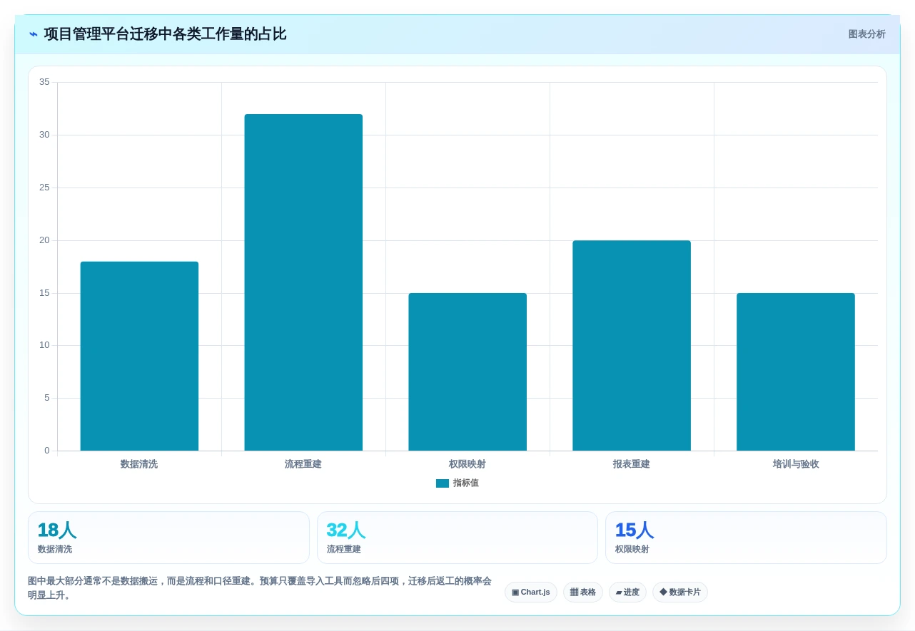Click the 进度 tag chip
This screenshot has width=915, height=631.
(x=627, y=592)
